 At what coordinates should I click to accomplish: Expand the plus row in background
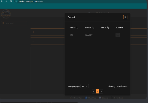tap(34, 32)
